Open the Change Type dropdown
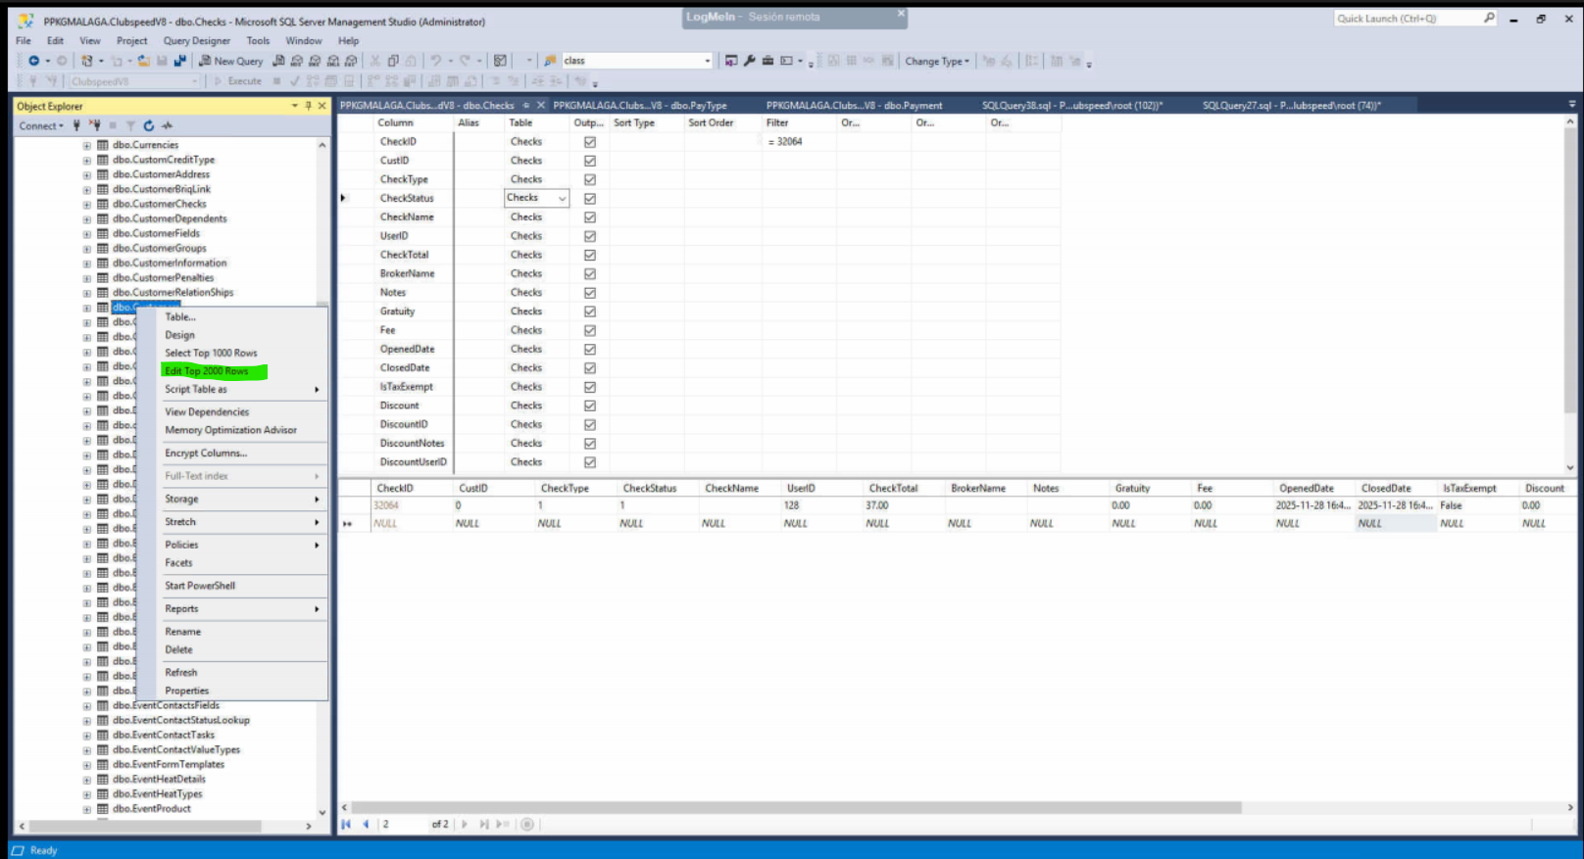Image resolution: width=1584 pixels, height=859 pixels. tap(937, 61)
